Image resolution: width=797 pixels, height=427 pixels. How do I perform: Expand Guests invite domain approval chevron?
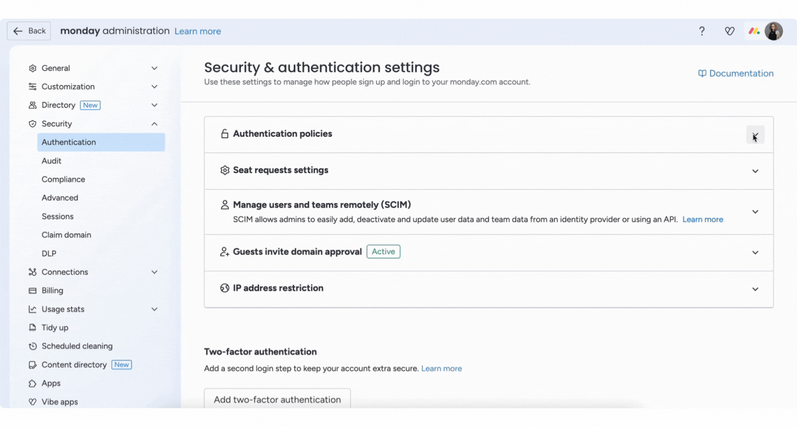[x=755, y=253]
